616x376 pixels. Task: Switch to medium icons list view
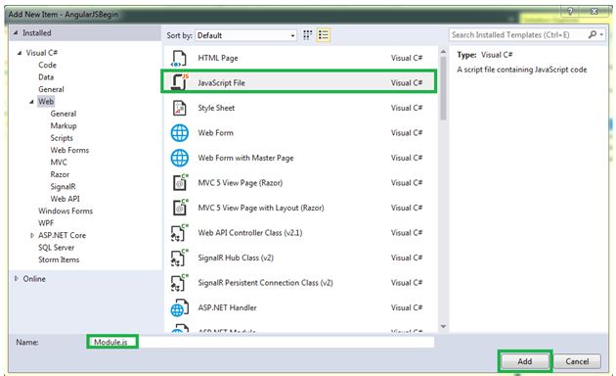pyautogui.click(x=324, y=35)
